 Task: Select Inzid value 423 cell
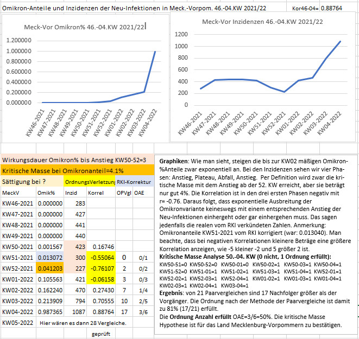(x=75, y=247)
